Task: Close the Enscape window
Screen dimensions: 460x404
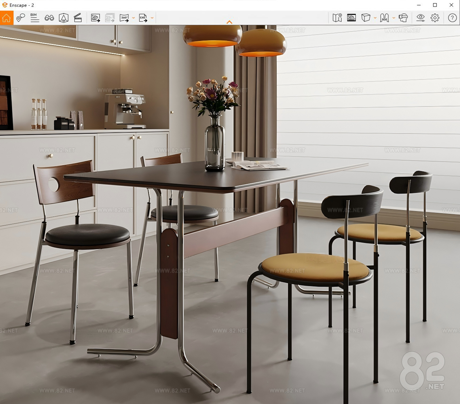Action: point(451,5)
